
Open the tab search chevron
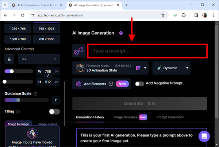[x=5, y=5]
